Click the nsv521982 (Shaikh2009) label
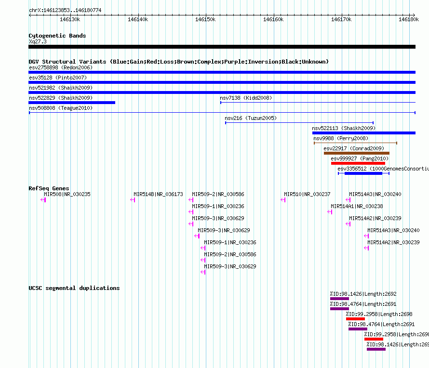 coord(61,88)
